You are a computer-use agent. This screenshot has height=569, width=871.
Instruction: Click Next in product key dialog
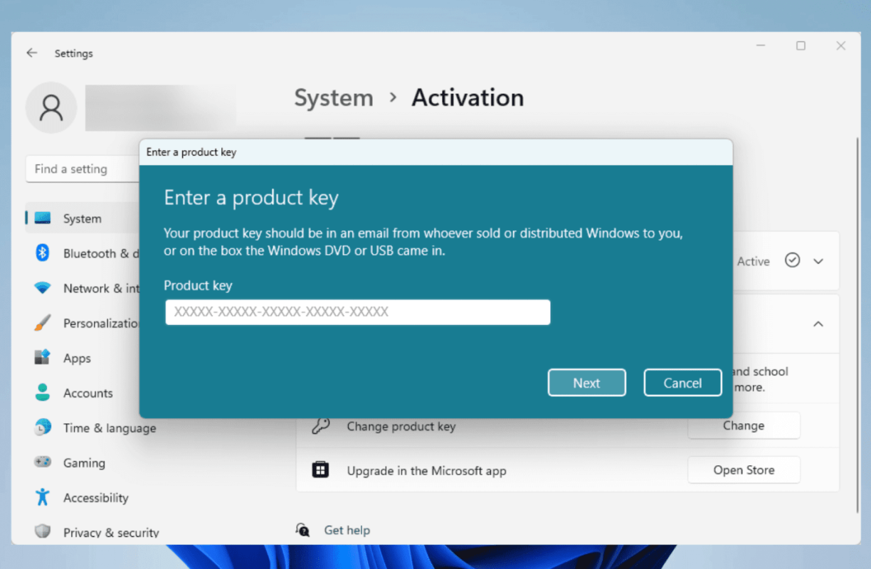pos(587,383)
